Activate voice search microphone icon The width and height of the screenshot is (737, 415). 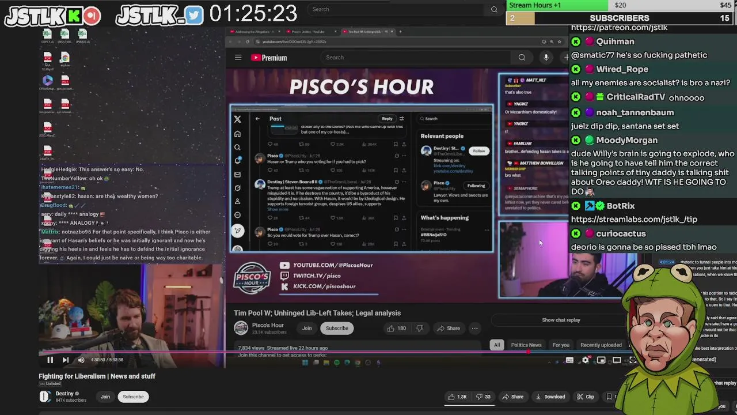tap(546, 57)
